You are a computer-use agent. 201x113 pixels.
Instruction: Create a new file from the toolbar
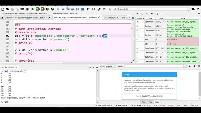tap(3, 9)
